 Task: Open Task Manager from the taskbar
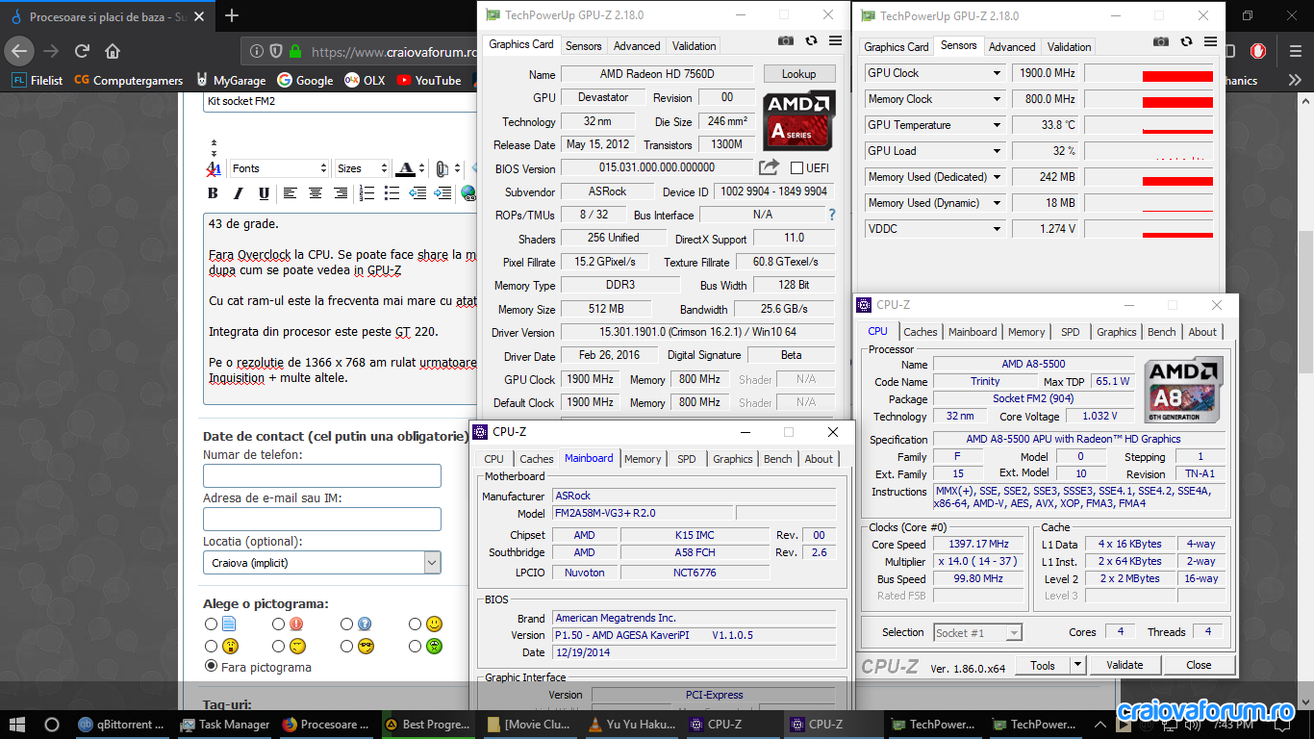(x=224, y=725)
